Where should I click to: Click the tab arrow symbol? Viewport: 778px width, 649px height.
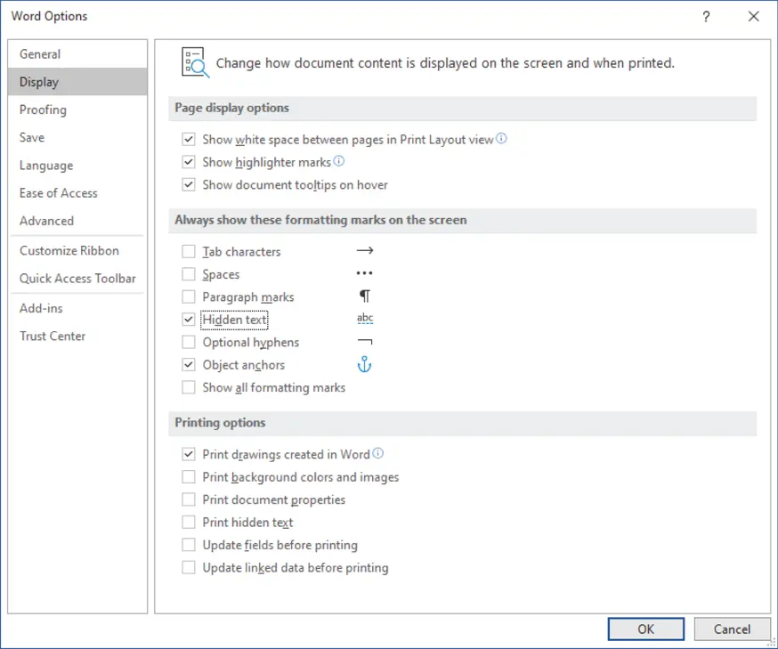tap(365, 250)
